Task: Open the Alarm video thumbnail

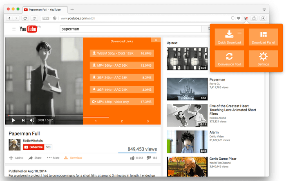Action: [x=186, y=142]
